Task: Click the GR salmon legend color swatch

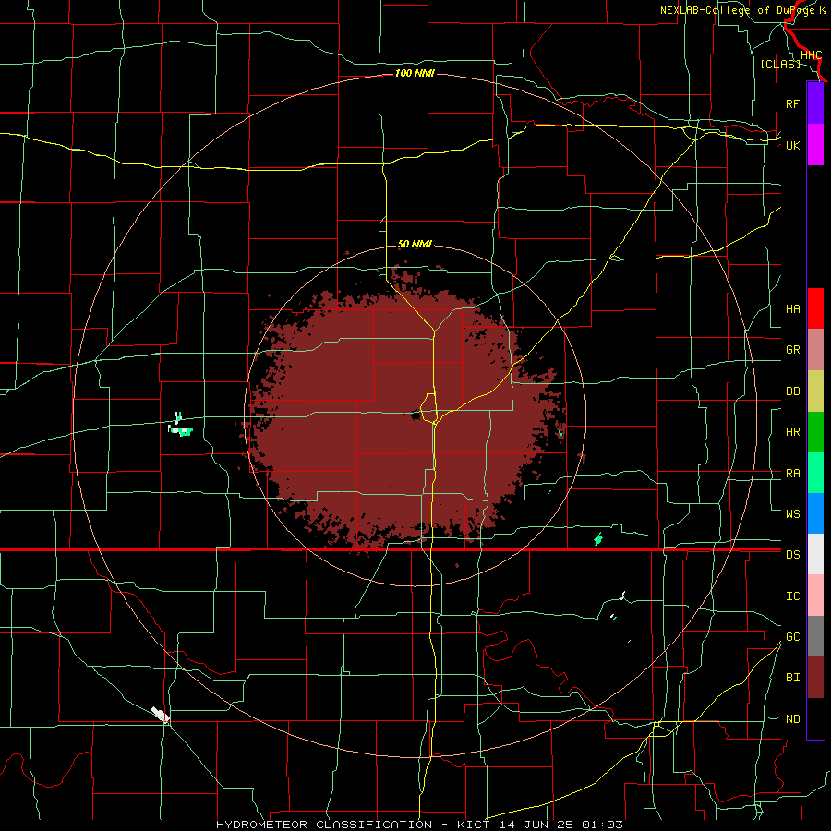Action: 815,349
